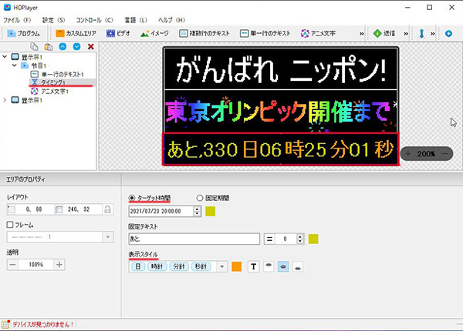The width and height of the screenshot is (463, 331).
Task: Add a Video (ビデオ) area
Action: tap(118, 34)
